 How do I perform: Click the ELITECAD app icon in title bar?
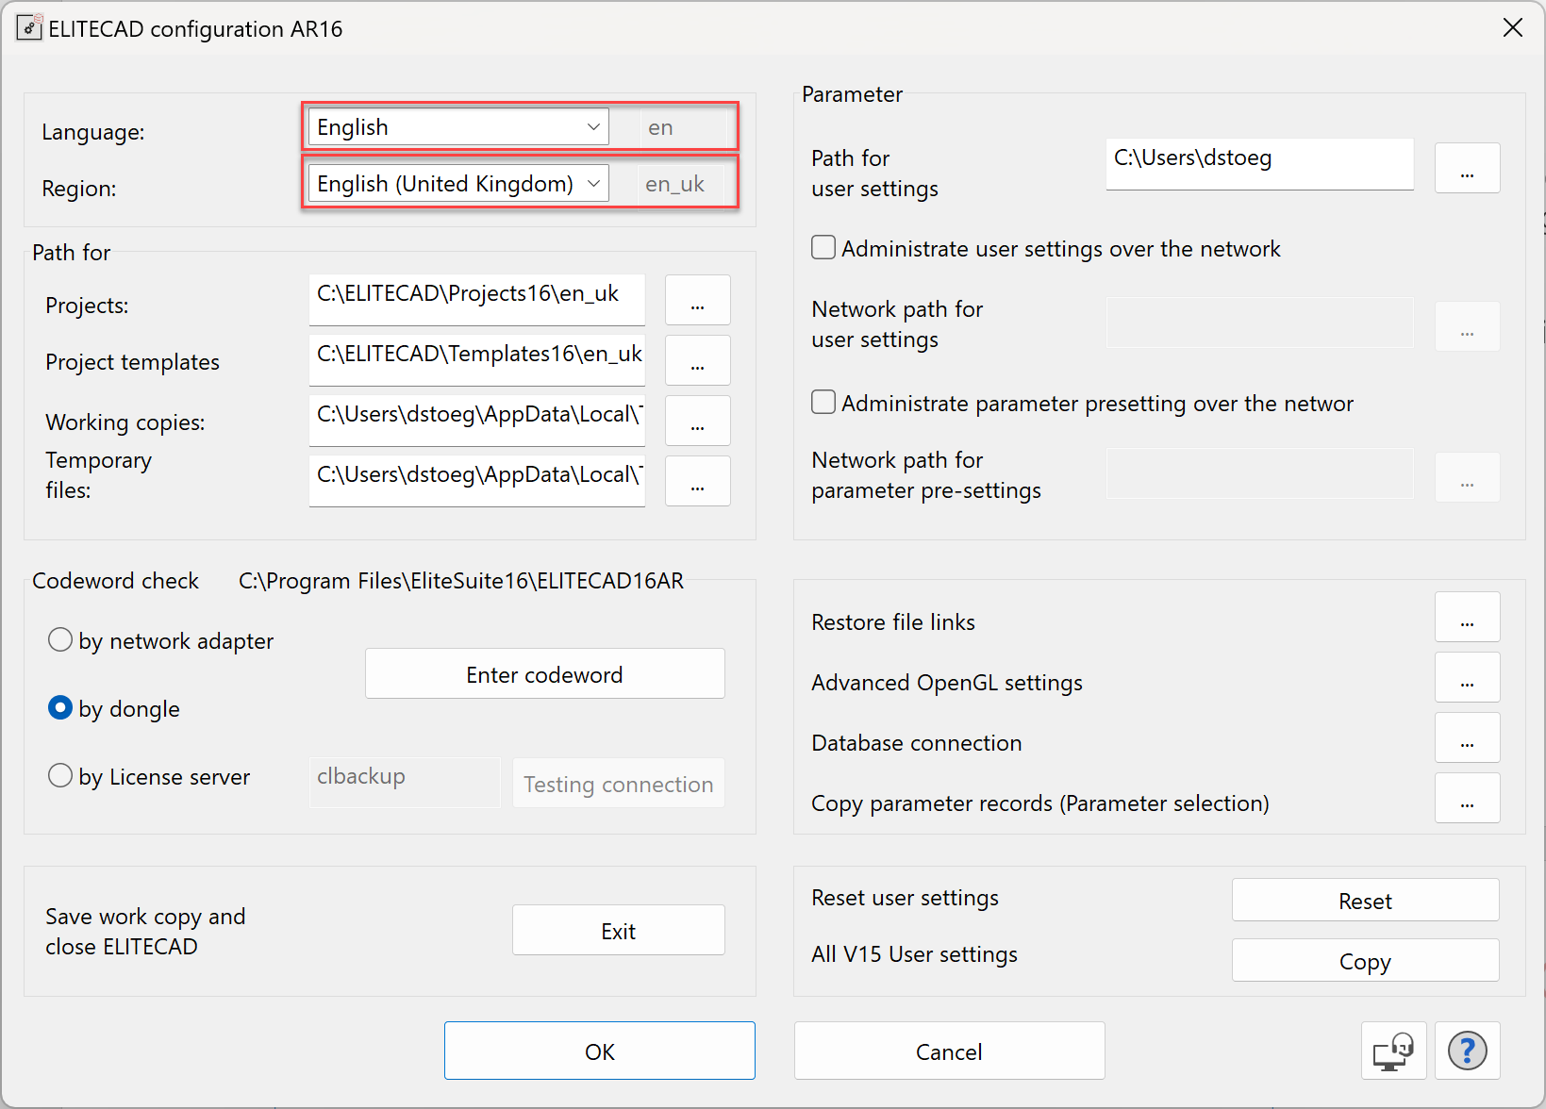click(x=29, y=27)
